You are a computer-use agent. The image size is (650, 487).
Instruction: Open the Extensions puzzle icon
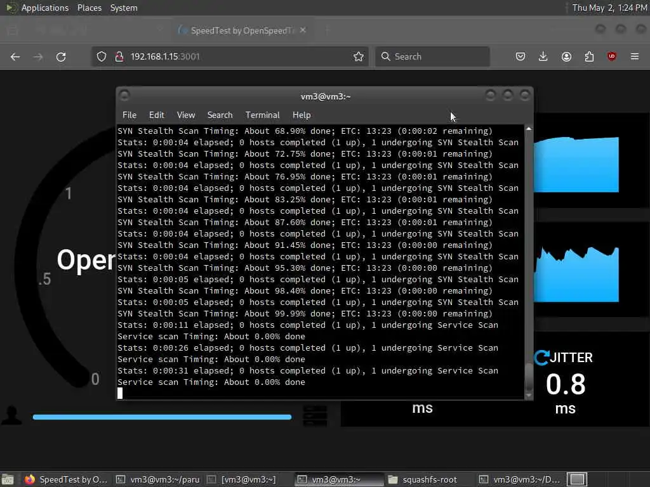(x=589, y=56)
